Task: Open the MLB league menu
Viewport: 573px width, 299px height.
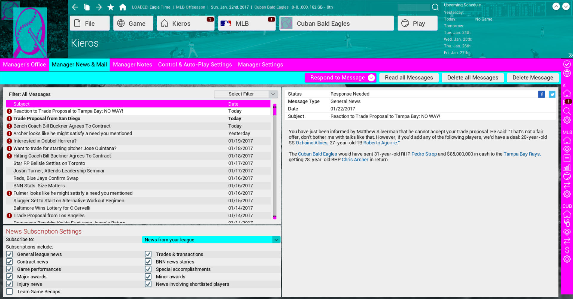Action: click(x=247, y=23)
